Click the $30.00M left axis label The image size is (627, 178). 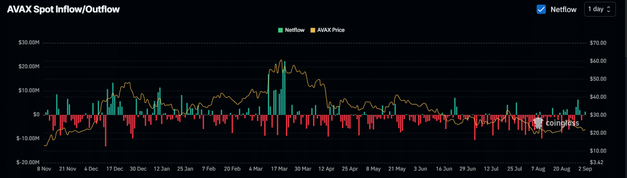click(29, 43)
